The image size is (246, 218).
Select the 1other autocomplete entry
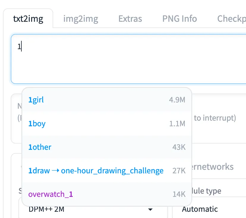pyautogui.click(x=40, y=147)
